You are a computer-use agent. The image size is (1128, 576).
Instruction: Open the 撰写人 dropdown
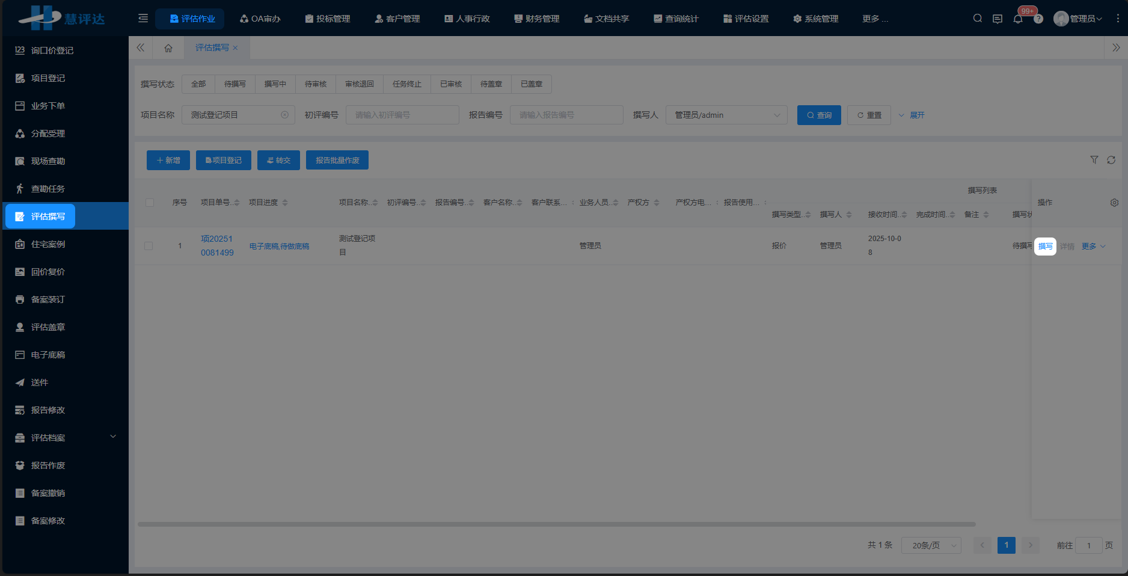pyautogui.click(x=726, y=115)
